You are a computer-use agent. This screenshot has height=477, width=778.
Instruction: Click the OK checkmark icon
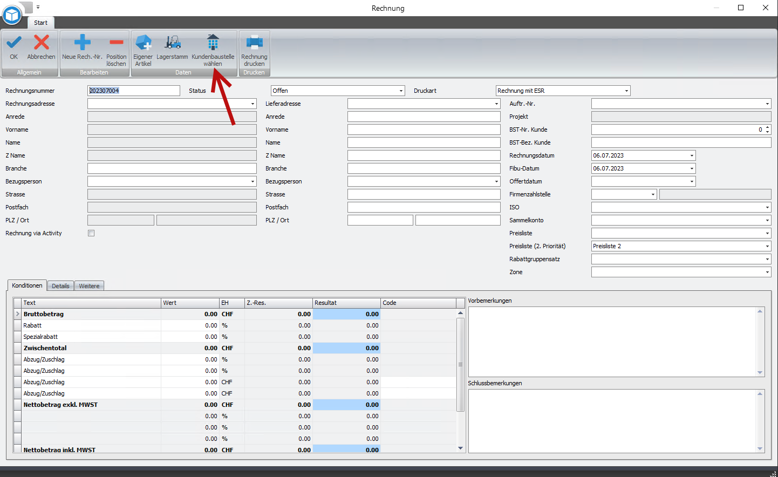14,43
